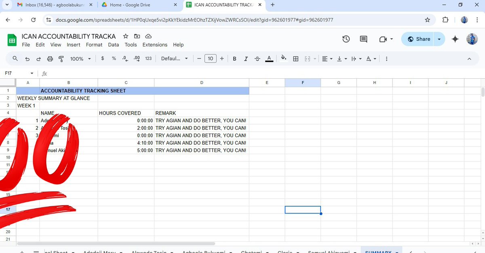Expand the text wrapping options
Screen dimensions: 485x253
[x=360, y=59]
